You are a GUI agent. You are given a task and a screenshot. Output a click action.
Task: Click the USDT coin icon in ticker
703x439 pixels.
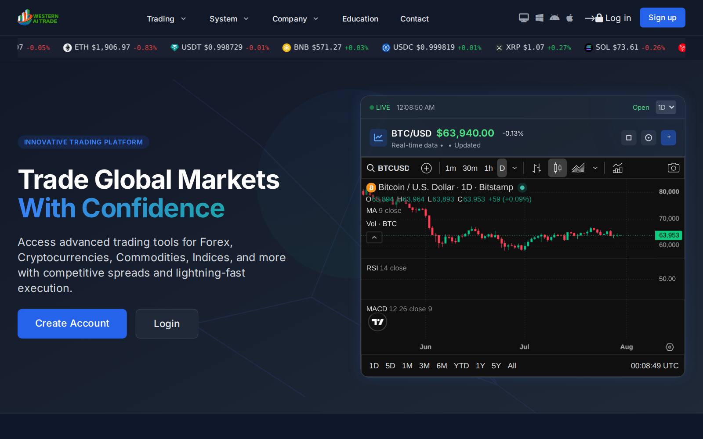pyautogui.click(x=174, y=47)
